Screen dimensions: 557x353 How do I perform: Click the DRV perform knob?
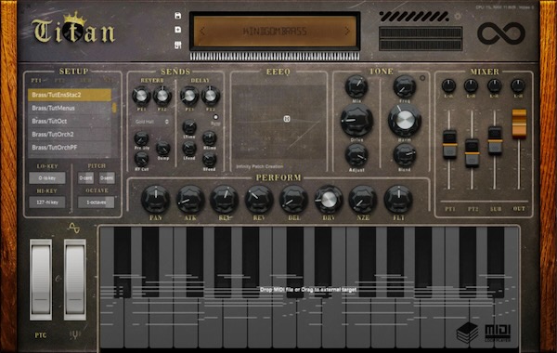[329, 200]
